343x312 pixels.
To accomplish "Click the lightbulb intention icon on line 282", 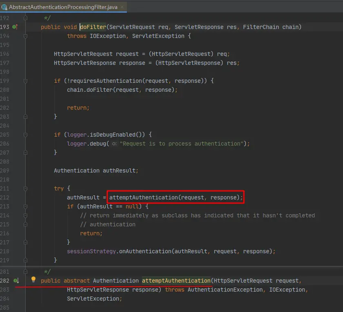I will 33,279.
